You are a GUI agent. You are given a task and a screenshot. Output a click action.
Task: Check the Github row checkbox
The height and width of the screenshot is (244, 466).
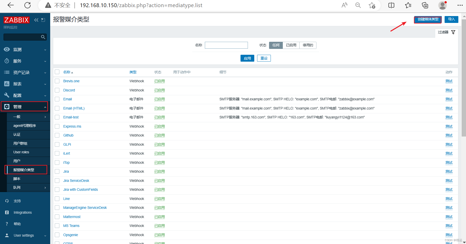click(57, 135)
